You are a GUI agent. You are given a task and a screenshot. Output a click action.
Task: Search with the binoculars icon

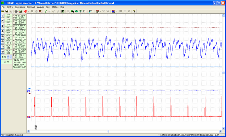tap(72, 11)
